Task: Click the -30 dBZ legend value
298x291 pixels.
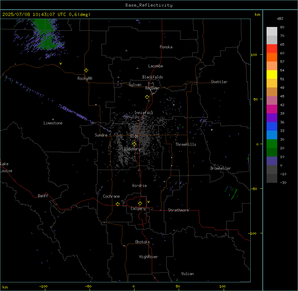Action: (283, 182)
